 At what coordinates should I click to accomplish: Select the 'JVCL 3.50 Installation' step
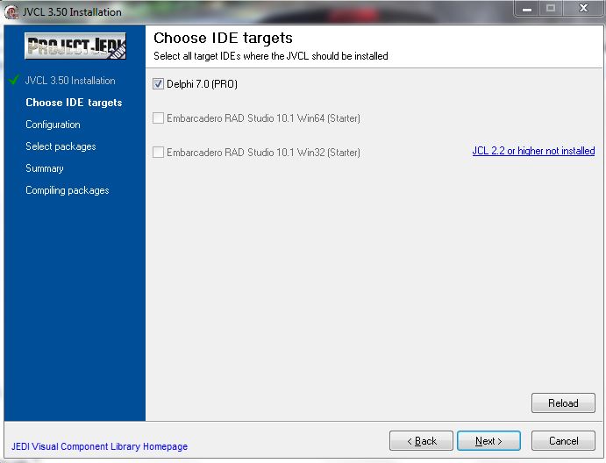[70, 81]
